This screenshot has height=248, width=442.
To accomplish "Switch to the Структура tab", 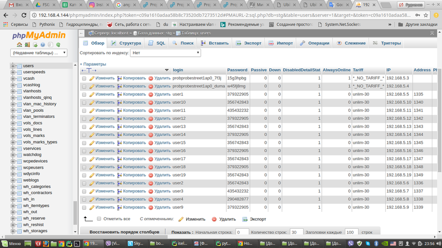I will pos(126,43).
